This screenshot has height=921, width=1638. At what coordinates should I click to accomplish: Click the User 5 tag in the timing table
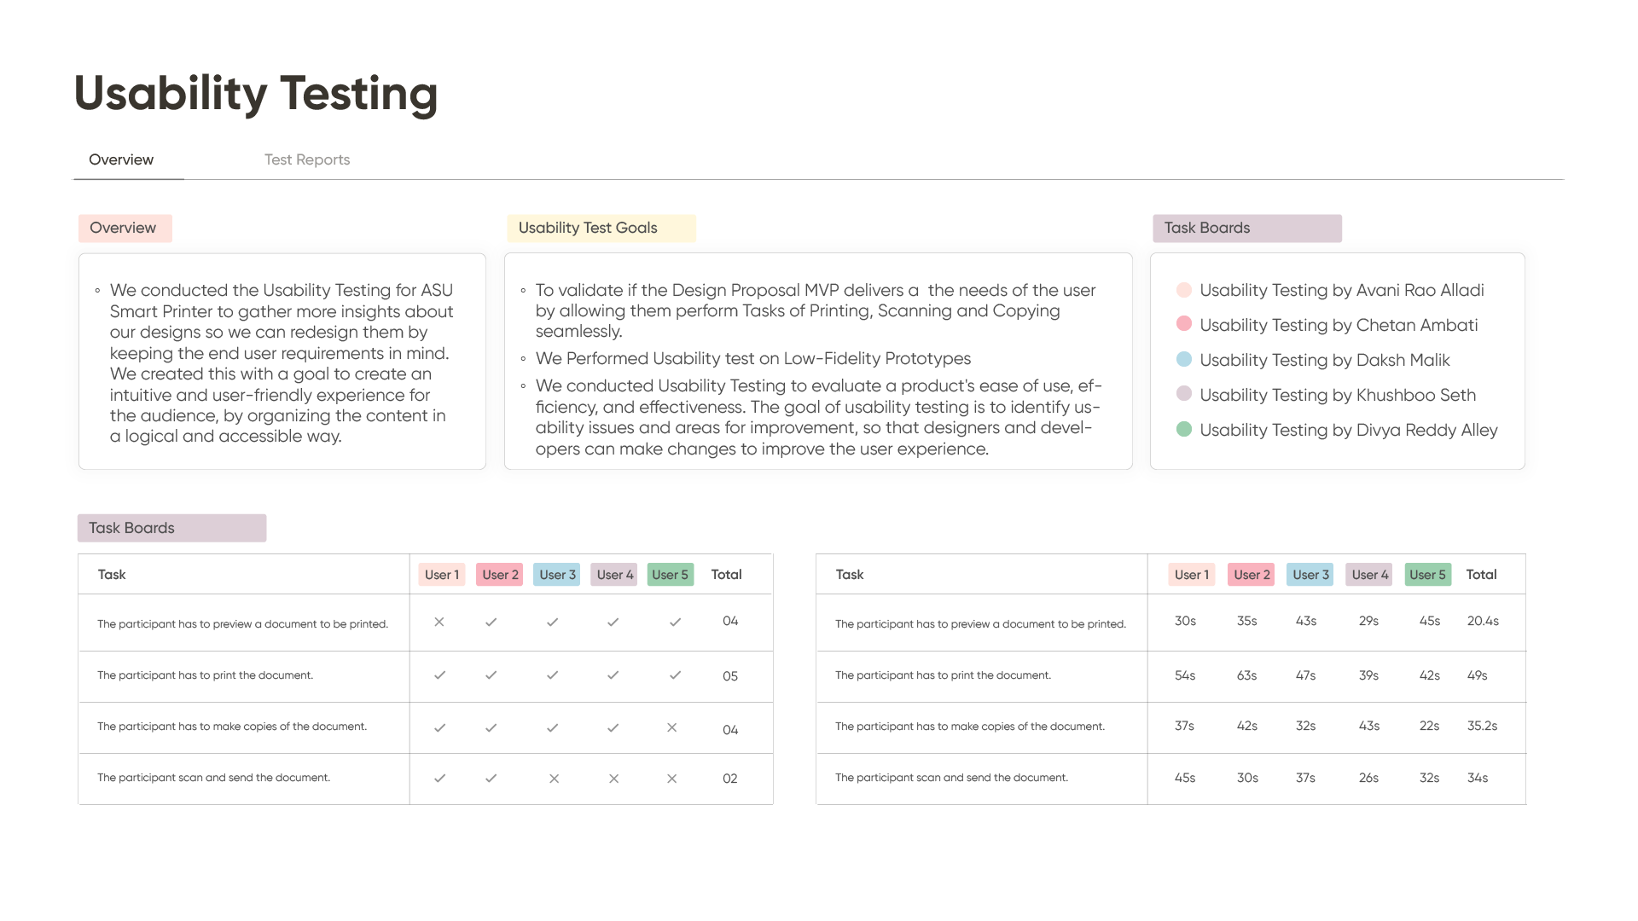click(x=1427, y=575)
